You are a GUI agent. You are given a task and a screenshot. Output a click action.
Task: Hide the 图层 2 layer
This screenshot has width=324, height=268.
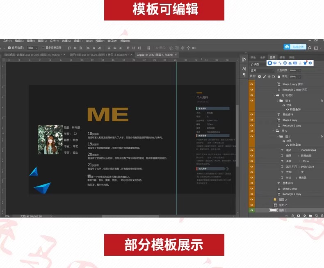click(252, 200)
